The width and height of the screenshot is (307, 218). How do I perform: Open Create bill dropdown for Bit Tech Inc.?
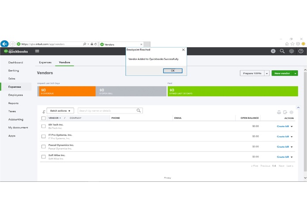pyautogui.click(x=292, y=127)
